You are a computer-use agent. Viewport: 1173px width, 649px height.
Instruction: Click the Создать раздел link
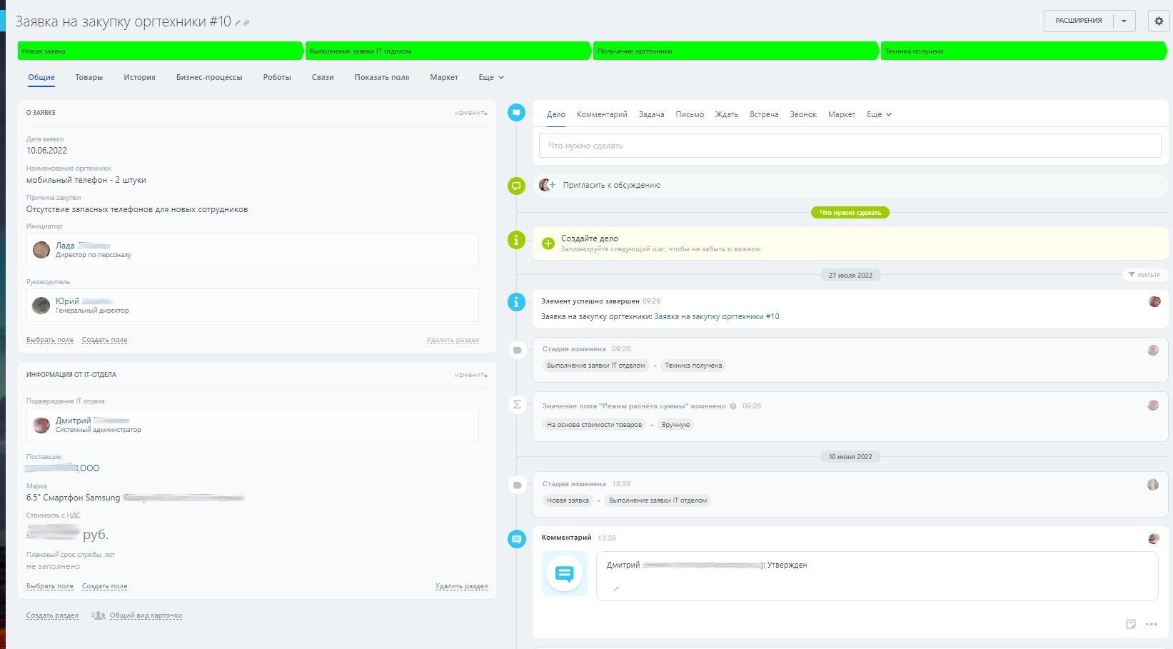[x=52, y=615]
